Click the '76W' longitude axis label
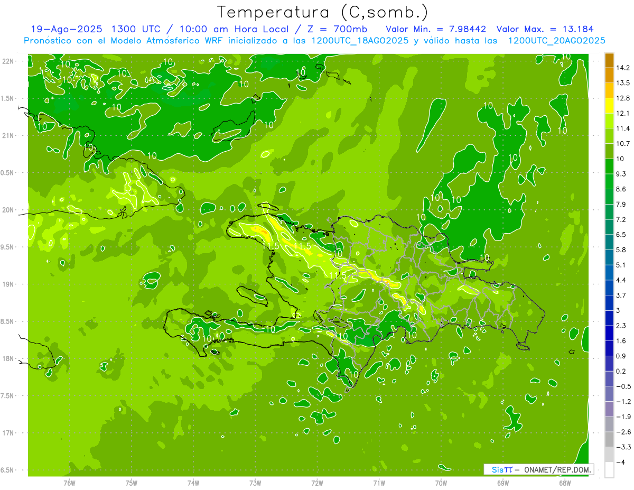634x490 pixels. (69, 483)
